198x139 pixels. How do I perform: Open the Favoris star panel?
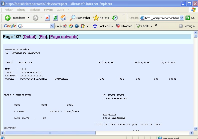pyautogui.click(x=101, y=18)
